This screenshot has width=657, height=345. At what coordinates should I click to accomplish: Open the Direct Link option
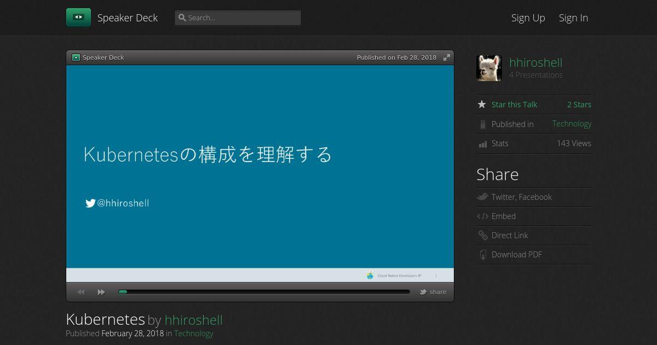(510, 235)
